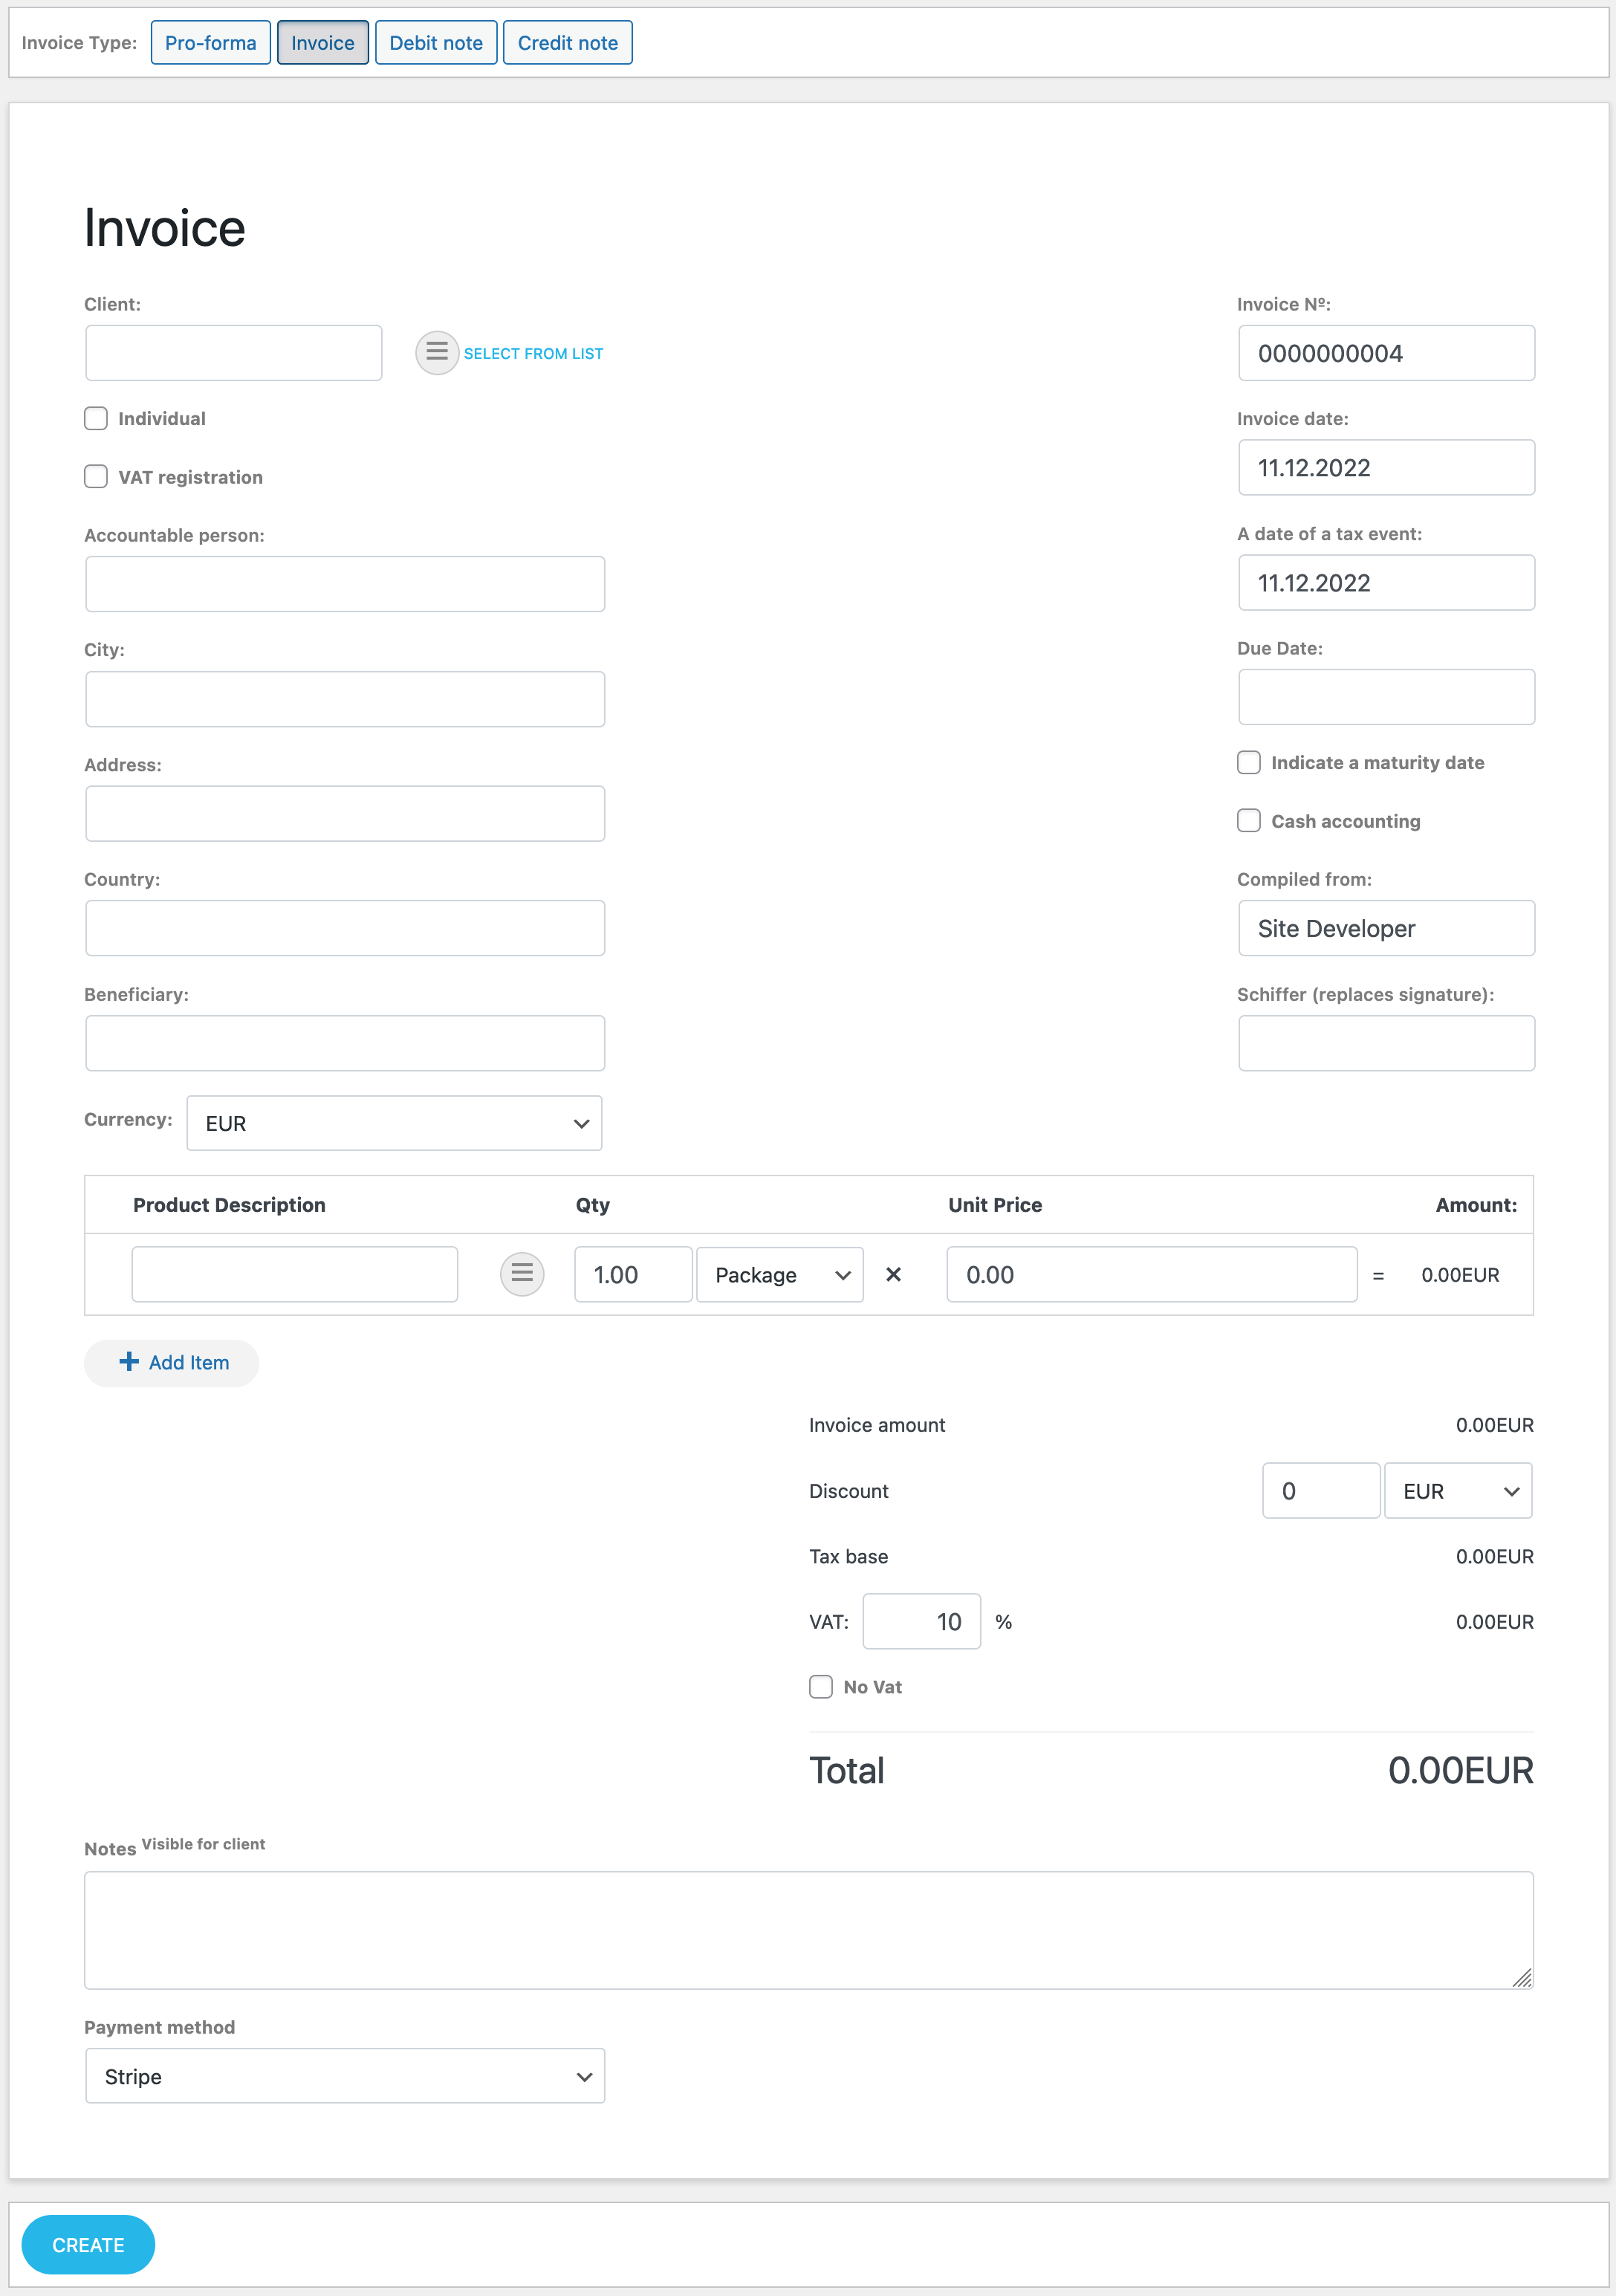Open the Payment method dropdown showing Stripe

[344, 2076]
